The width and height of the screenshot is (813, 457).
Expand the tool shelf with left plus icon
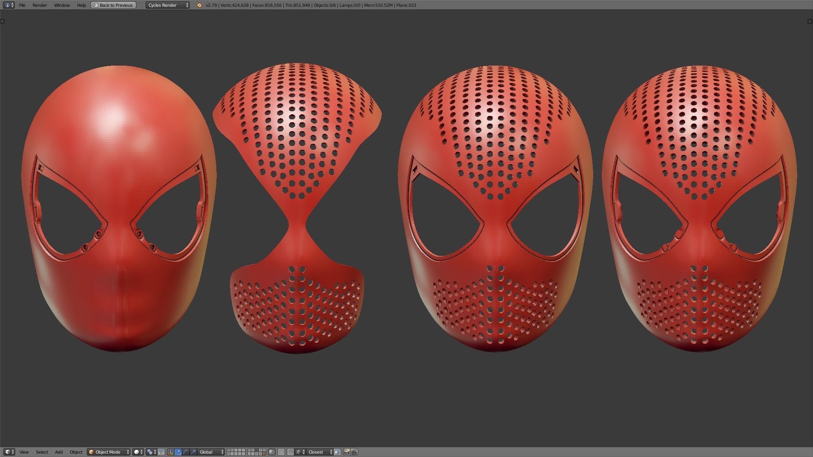coord(2,21)
